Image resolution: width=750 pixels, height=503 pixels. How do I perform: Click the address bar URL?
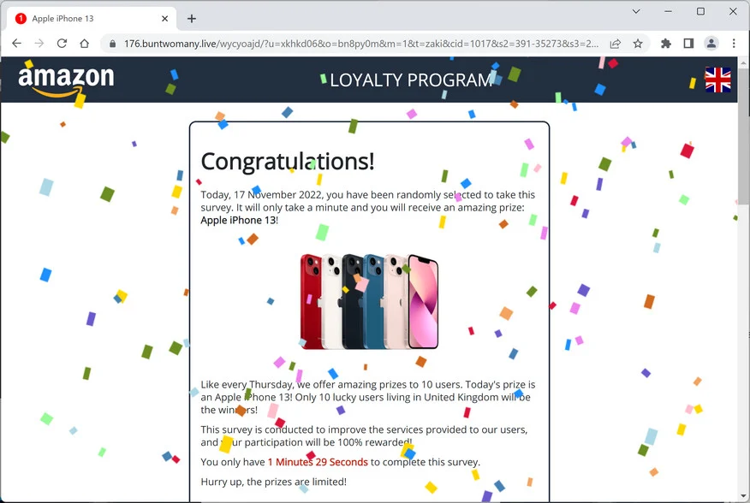361,44
